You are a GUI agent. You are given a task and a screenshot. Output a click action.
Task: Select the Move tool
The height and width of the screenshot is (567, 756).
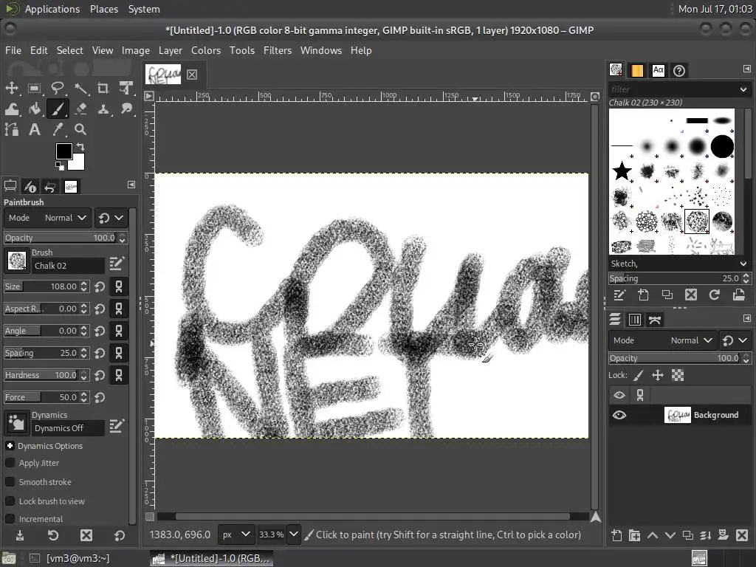[12, 89]
